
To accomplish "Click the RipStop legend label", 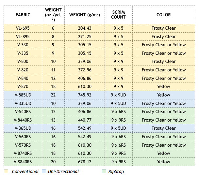I will click(x=116, y=171).
